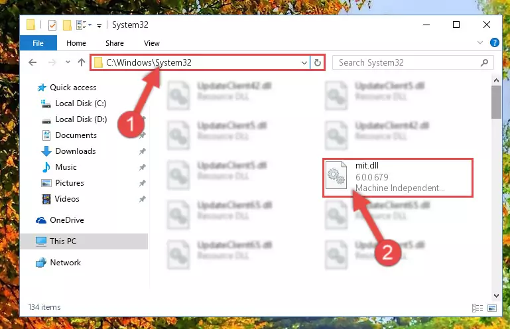The image size is (510, 329).
Task: Switch to large icons view in status bar
Action: pos(492,308)
